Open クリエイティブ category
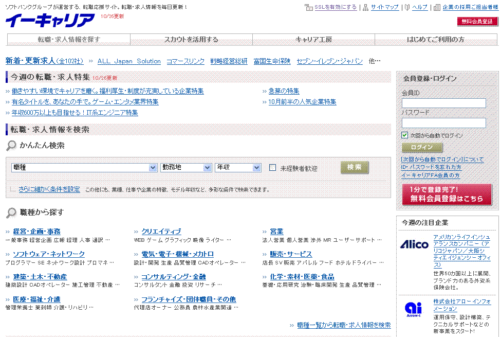Viewport: 501px width, 337px height. [161, 232]
